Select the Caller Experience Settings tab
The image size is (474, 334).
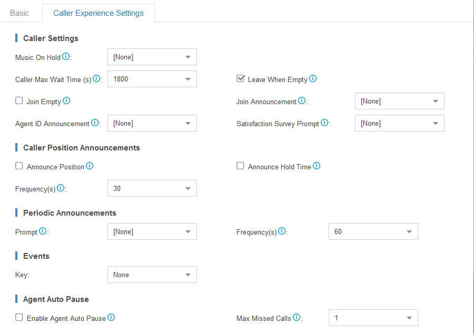[x=98, y=13]
